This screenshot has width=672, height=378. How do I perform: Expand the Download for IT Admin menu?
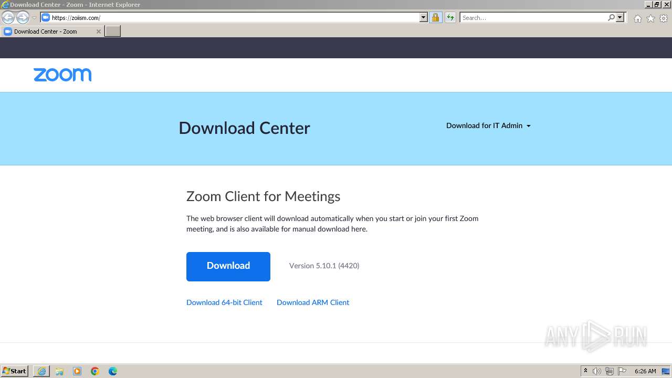click(x=488, y=125)
